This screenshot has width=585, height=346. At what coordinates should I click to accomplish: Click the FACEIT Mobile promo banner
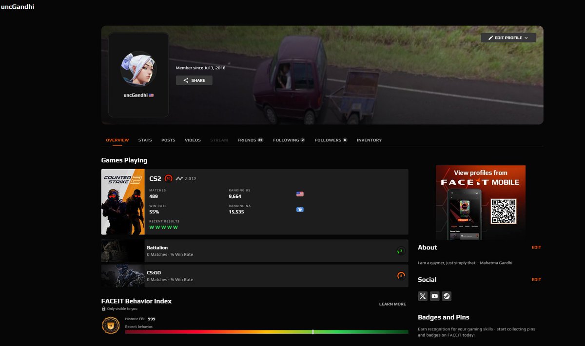click(x=481, y=202)
